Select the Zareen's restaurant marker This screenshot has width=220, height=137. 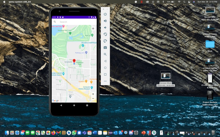pos(86,81)
